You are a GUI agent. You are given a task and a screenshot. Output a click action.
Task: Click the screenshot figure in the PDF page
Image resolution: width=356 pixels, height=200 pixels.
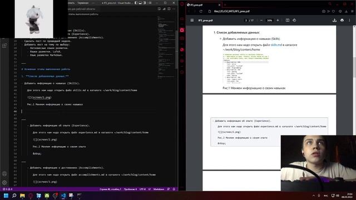click(246, 68)
